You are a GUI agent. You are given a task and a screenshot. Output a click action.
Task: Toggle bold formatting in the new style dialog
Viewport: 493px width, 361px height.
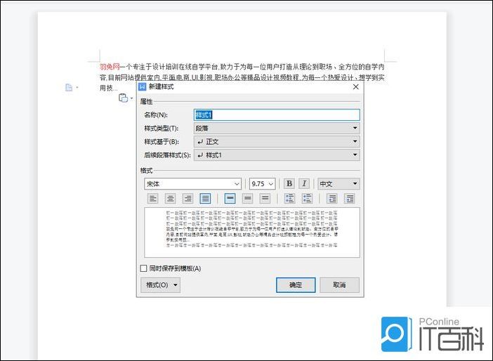coord(289,183)
